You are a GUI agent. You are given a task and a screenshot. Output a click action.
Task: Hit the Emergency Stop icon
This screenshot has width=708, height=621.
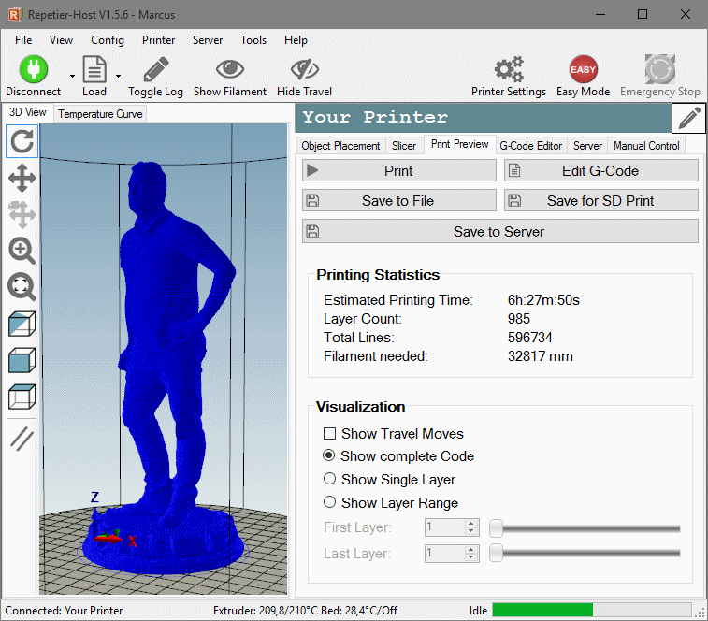[660, 69]
